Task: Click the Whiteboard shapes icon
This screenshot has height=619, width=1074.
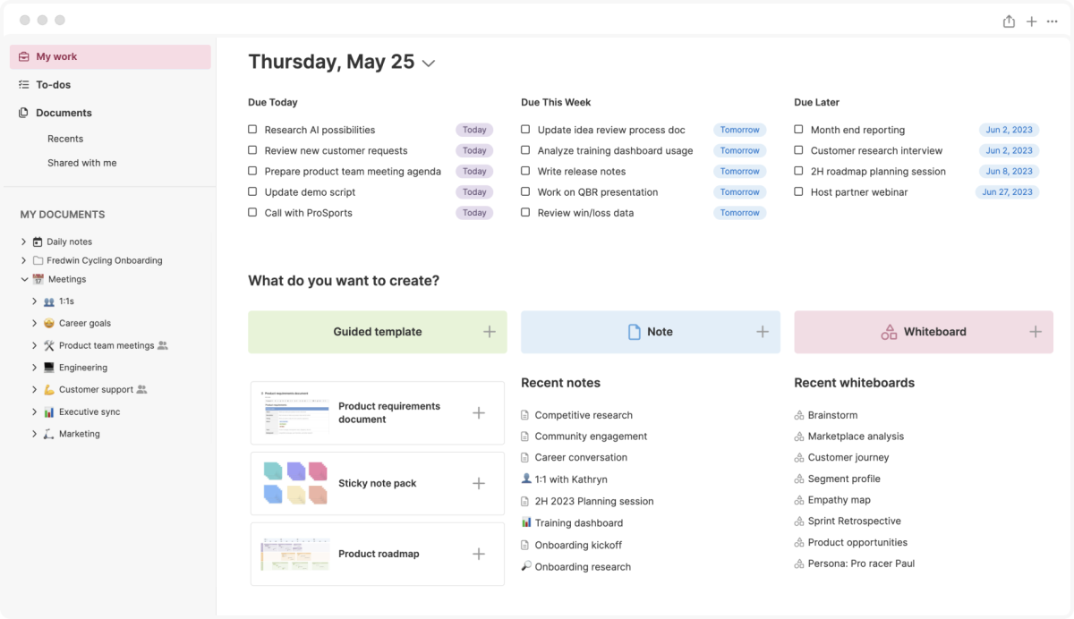Action: click(x=889, y=332)
